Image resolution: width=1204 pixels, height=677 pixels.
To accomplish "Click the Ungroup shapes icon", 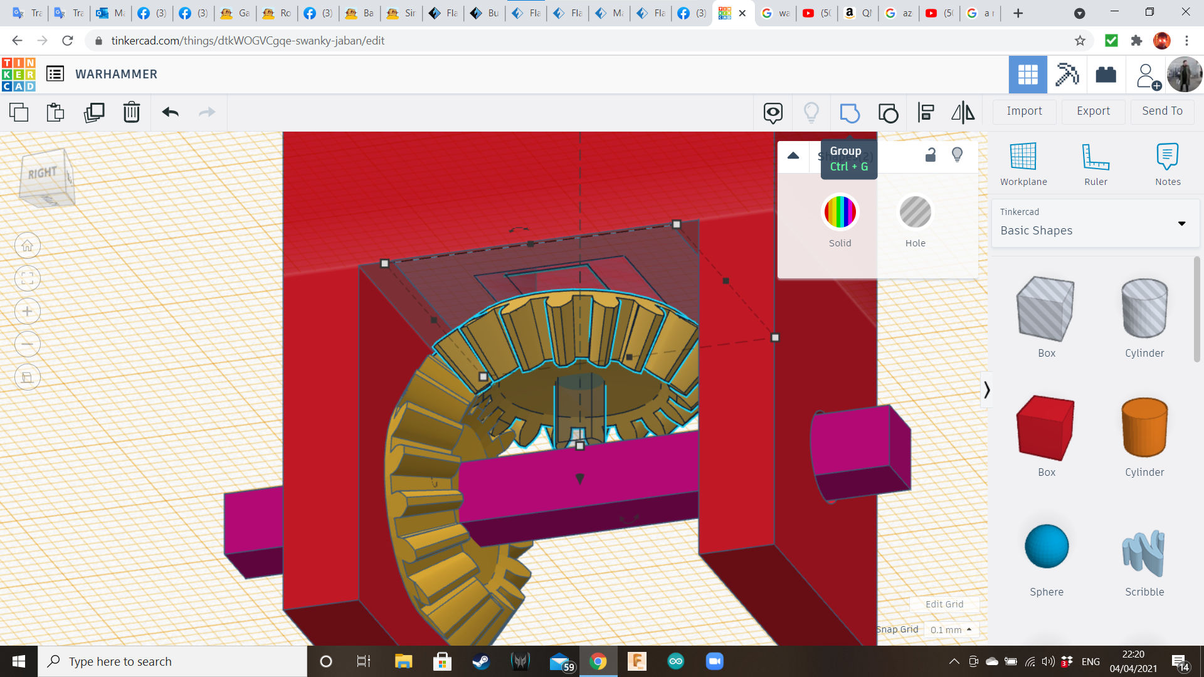I will click(888, 113).
